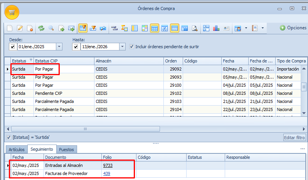The image size is (308, 180).
Task: Open the Hasta date picker dropdown
Action: point(122,47)
